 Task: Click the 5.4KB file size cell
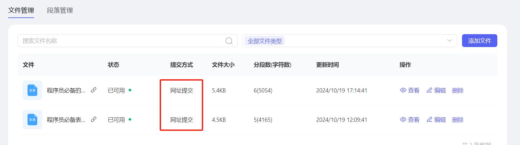tap(219, 91)
